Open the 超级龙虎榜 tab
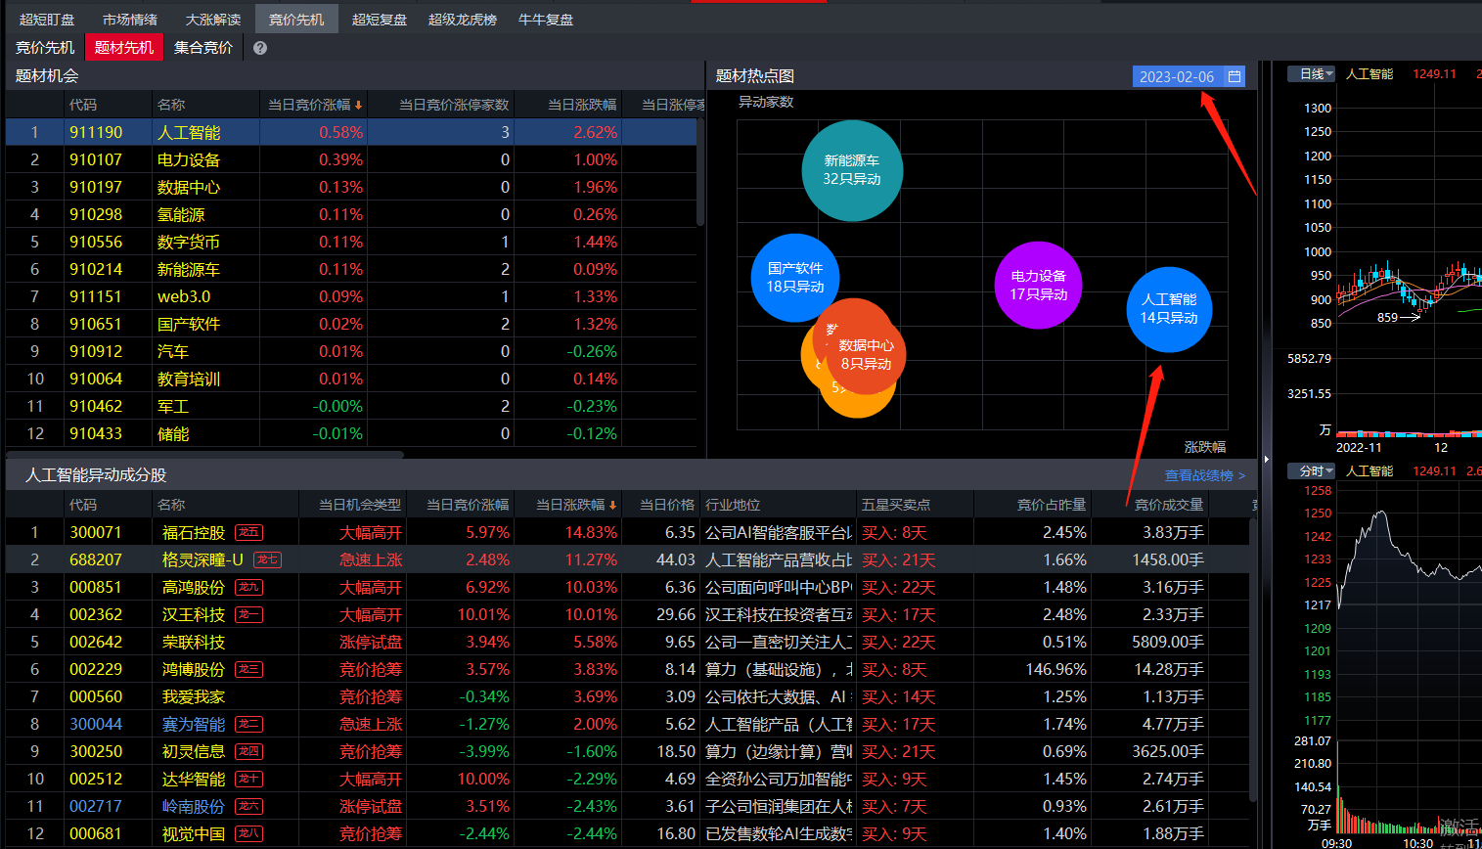1482x849 pixels. pyautogui.click(x=463, y=20)
